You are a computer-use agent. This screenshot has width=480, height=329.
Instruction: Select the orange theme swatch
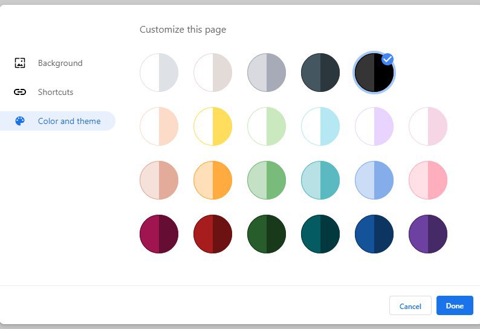click(213, 180)
